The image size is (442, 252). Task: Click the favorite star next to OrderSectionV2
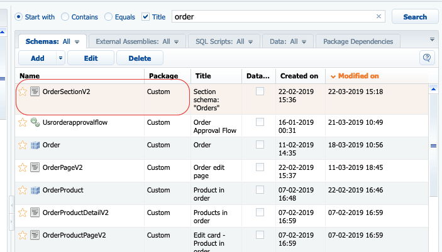tap(23, 92)
